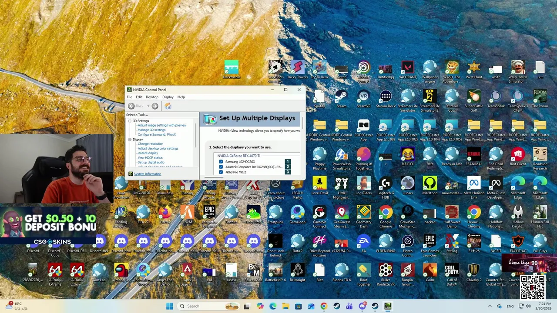Open the System Information link

point(147,174)
